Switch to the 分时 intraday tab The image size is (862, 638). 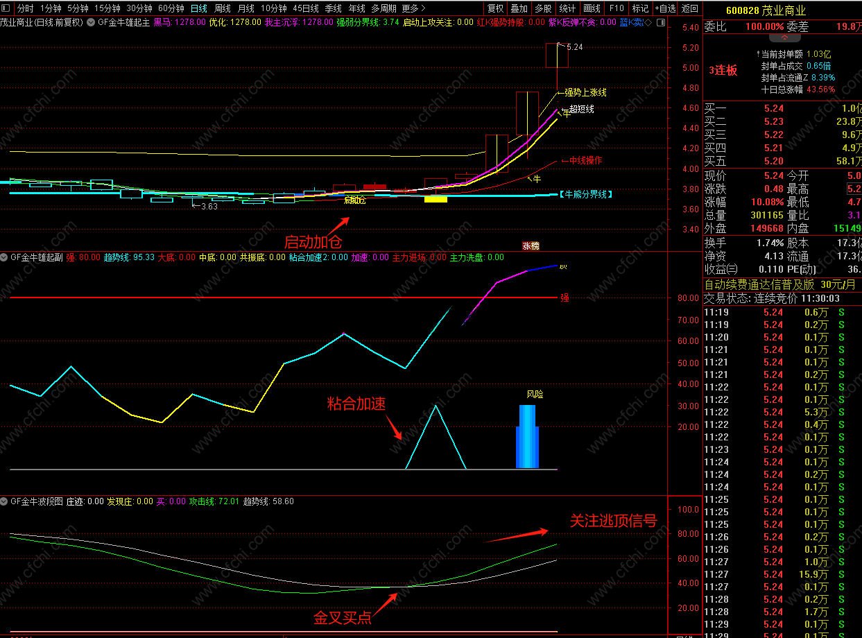coord(26,8)
